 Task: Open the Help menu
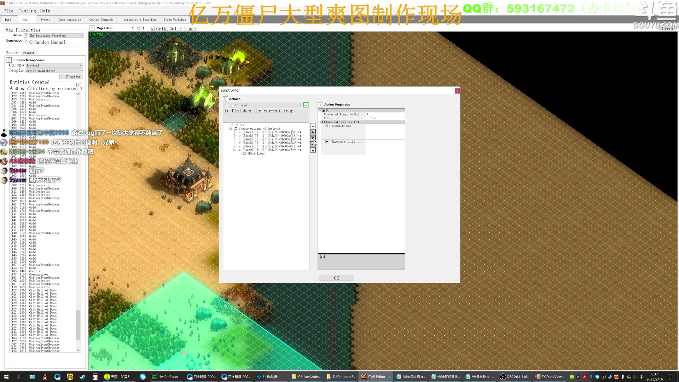45,11
